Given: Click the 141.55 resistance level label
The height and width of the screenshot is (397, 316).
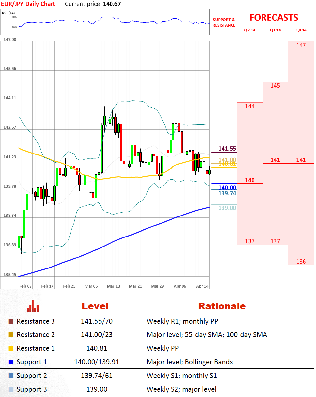Looking at the screenshot, I should (x=227, y=149).
